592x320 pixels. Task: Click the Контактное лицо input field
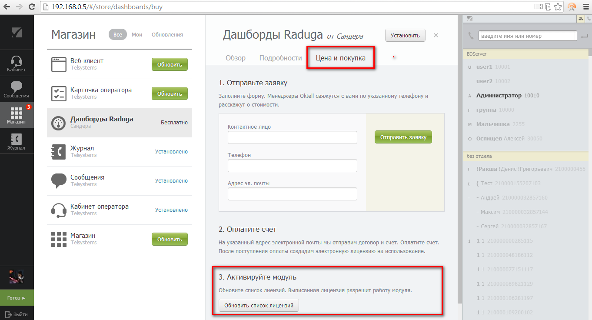[x=292, y=137]
